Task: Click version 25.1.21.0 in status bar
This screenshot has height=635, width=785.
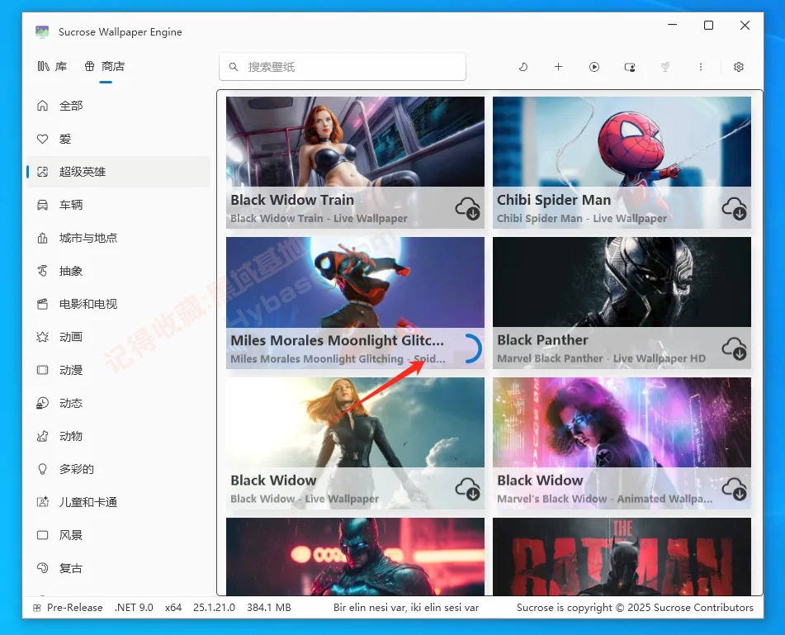Action: tap(214, 608)
